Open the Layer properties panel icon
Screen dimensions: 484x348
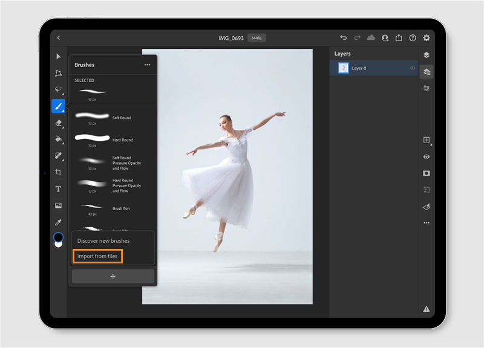427,71
